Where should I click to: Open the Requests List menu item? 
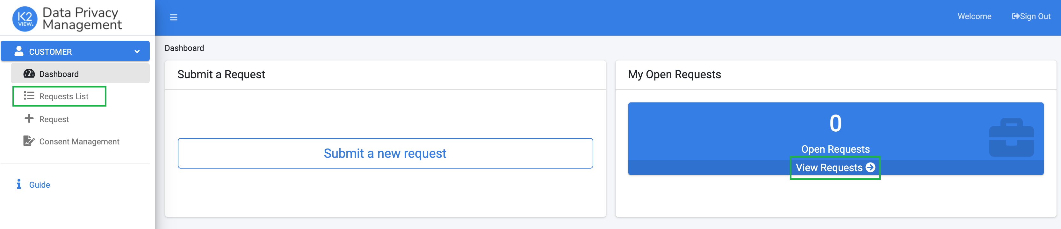point(64,96)
